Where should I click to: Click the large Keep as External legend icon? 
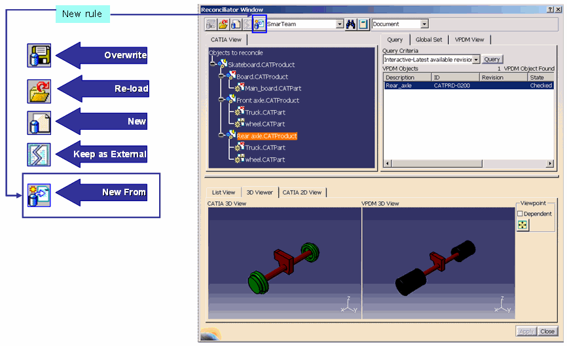[x=39, y=155]
